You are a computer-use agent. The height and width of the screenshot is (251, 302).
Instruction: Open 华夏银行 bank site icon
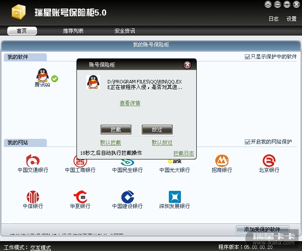click(80, 197)
